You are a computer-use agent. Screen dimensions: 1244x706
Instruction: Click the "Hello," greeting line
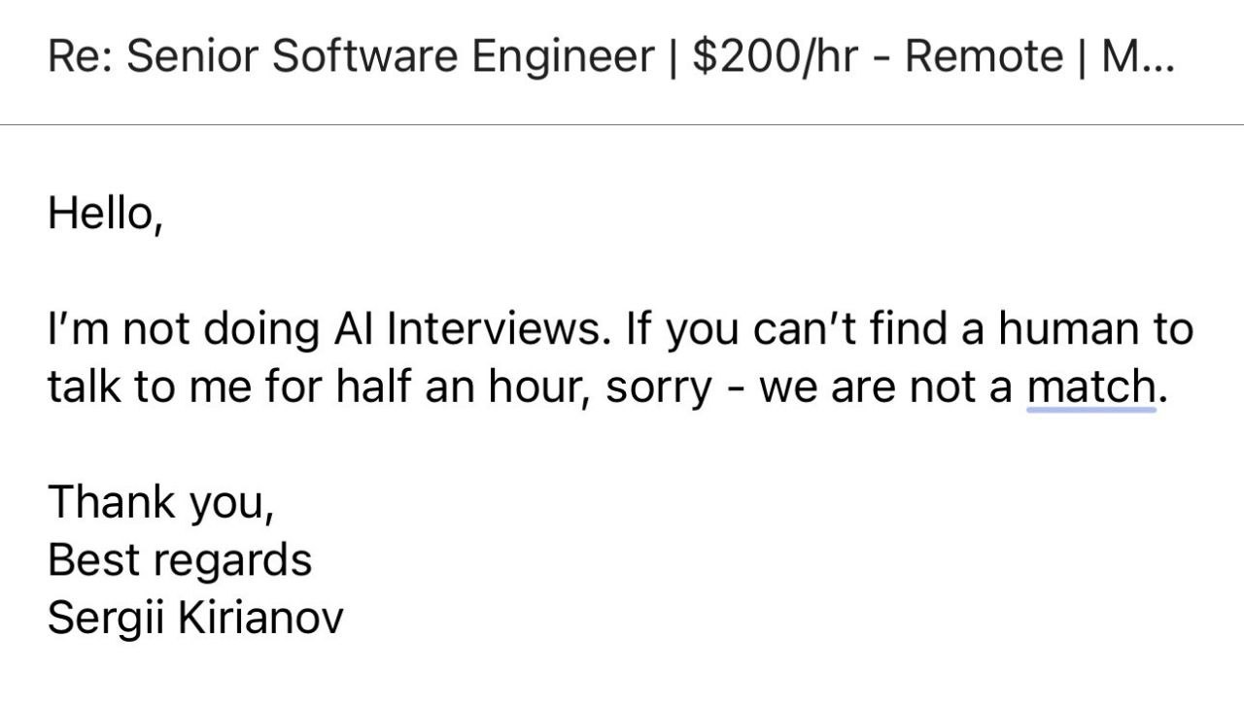[x=105, y=213]
